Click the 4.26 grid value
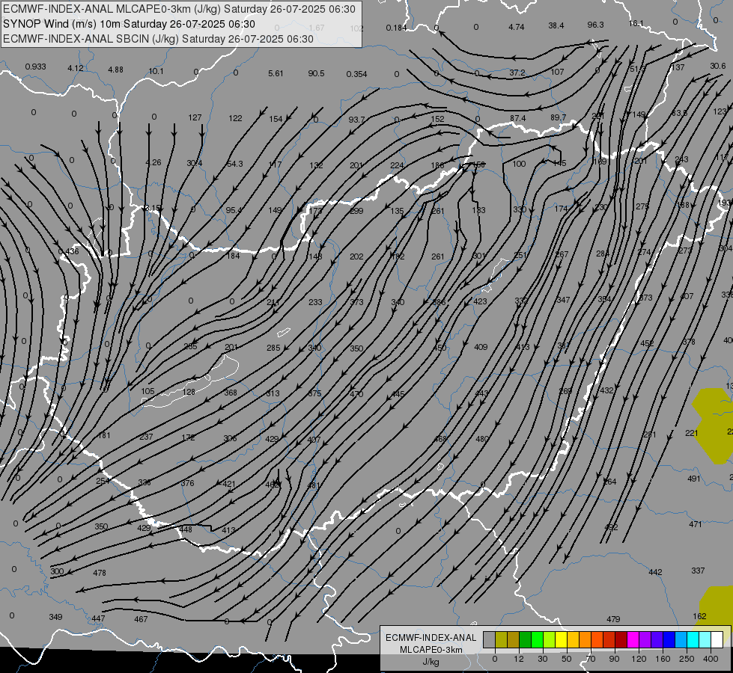The height and width of the screenshot is (673, 733). tap(153, 162)
